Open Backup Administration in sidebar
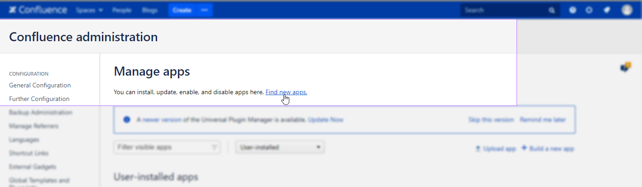The image size is (642, 187). [41, 112]
